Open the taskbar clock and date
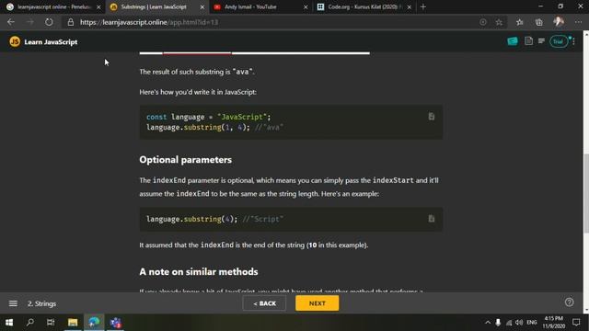Image resolution: width=589 pixels, height=331 pixels. point(554,323)
